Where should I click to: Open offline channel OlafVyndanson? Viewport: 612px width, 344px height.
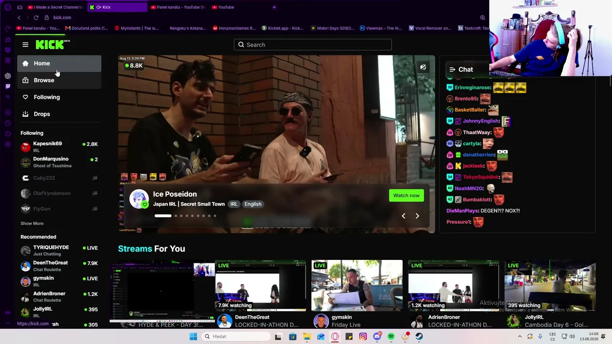point(59,193)
